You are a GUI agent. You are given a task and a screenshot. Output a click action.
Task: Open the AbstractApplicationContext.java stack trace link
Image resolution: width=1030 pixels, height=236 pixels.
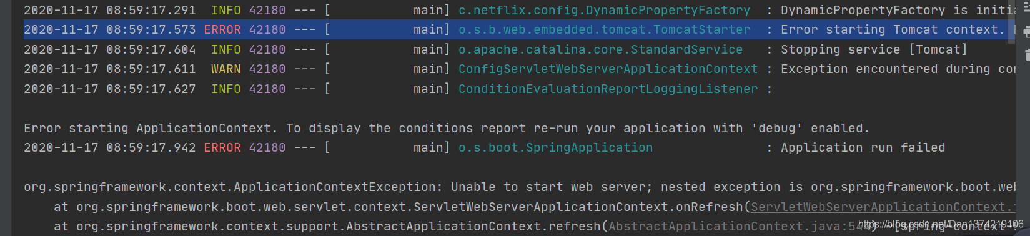click(740, 226)
